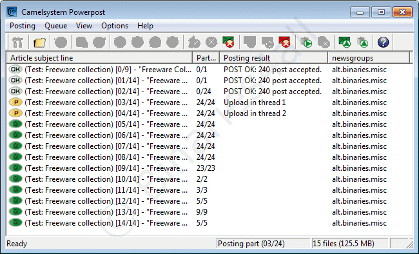The width and height of the screenshot is (419, 254).
Task: Maximize the Camelsystem Powerpost window
Action: click(x=381, y=12)
